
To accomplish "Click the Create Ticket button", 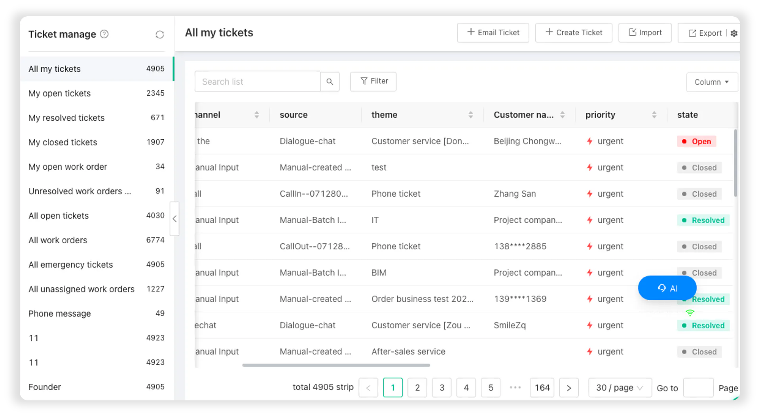I will tap(574, 32).
